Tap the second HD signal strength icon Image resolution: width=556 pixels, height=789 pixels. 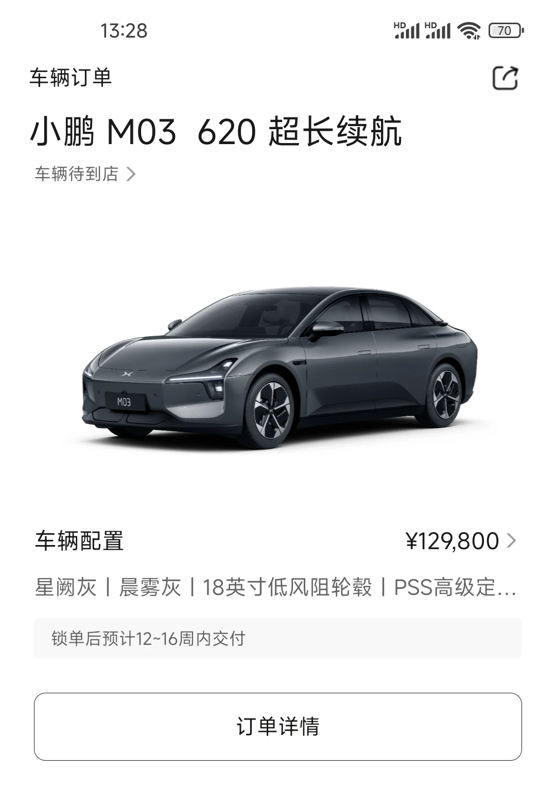coord(438,30)
